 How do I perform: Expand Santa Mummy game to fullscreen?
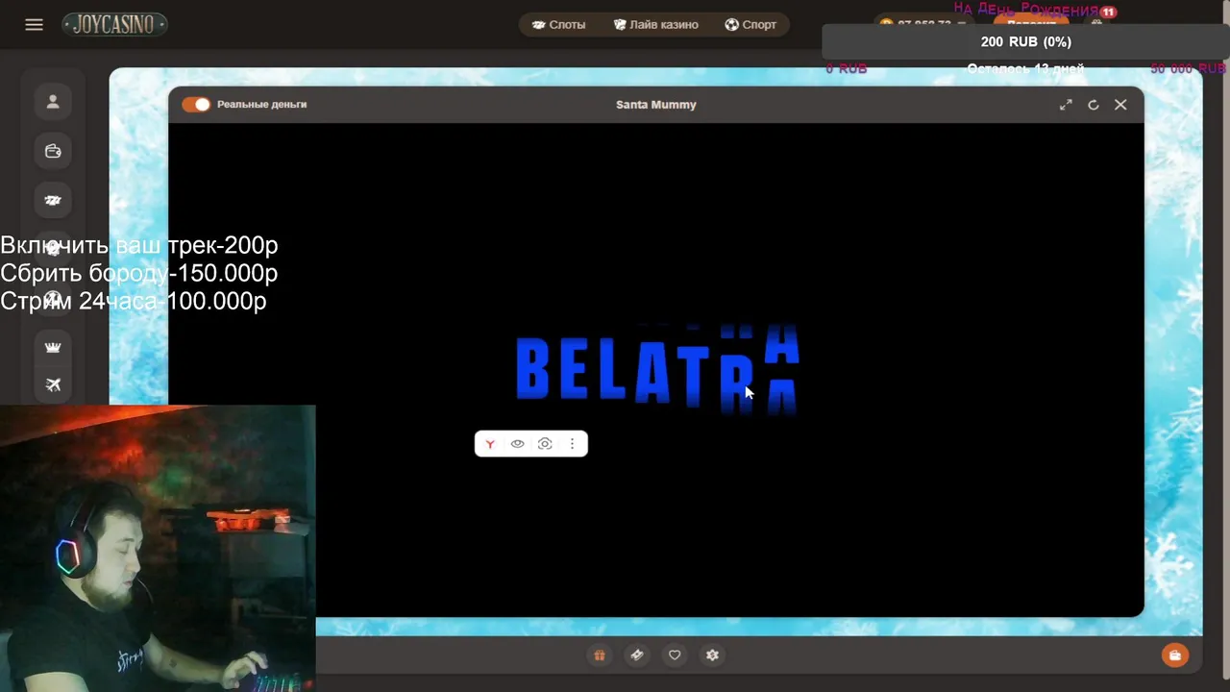click(1066, 105)
